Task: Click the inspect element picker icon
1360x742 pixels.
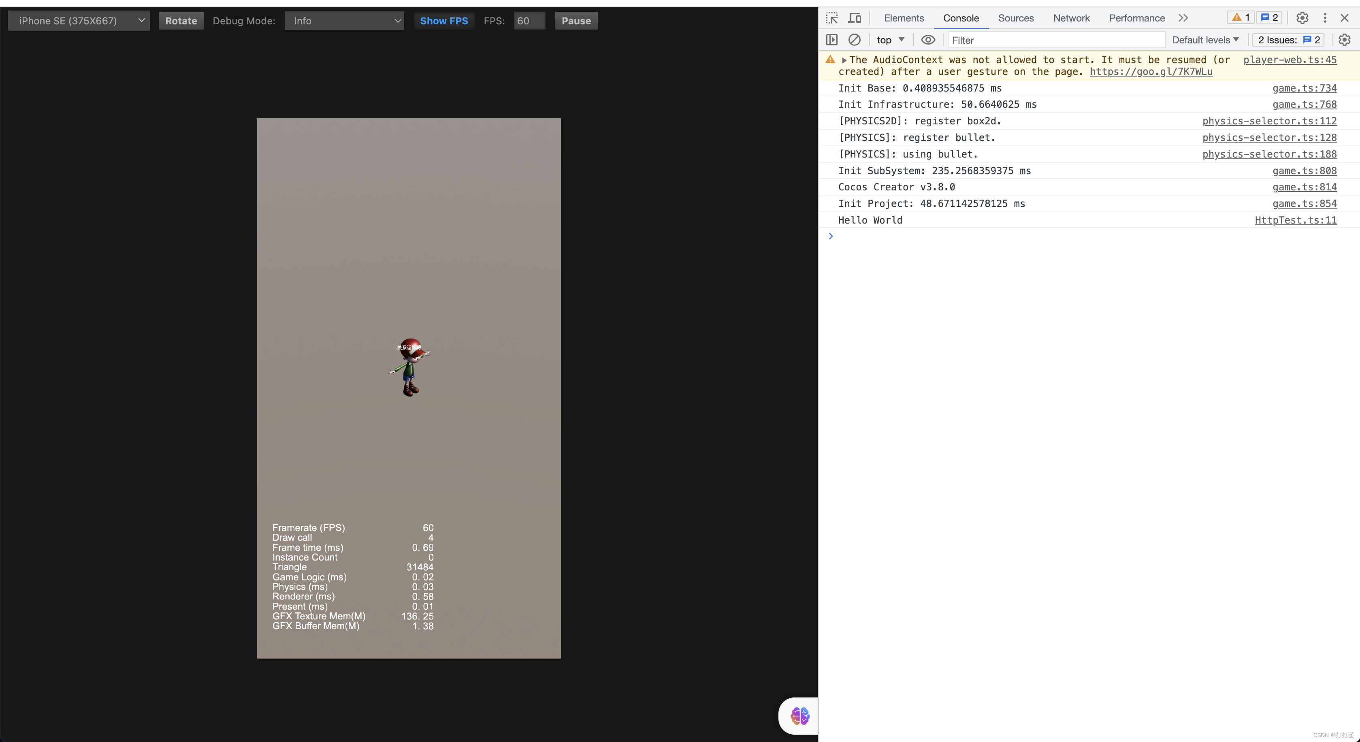Action: [x=832, y=18]
